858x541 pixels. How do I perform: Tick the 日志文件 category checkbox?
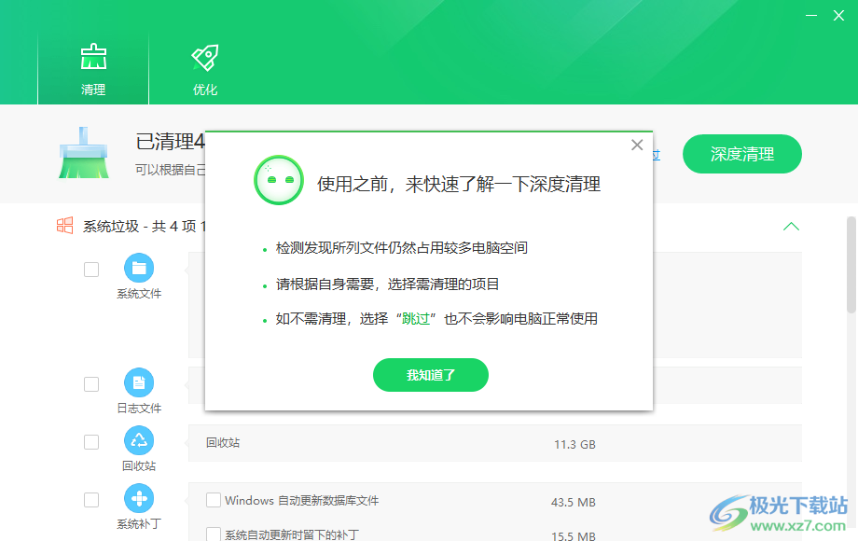tap(91, 384)
